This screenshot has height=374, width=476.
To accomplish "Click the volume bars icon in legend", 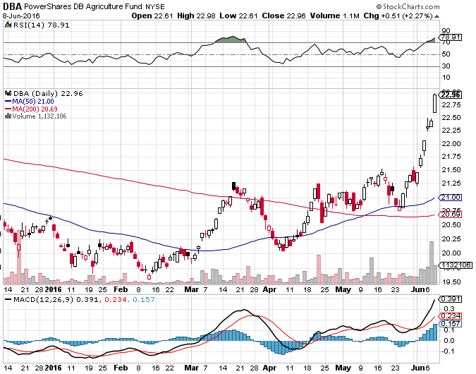I will pos(8,116).
